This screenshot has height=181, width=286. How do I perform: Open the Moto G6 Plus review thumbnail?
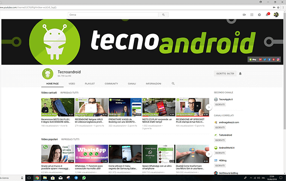pos(57,107)
